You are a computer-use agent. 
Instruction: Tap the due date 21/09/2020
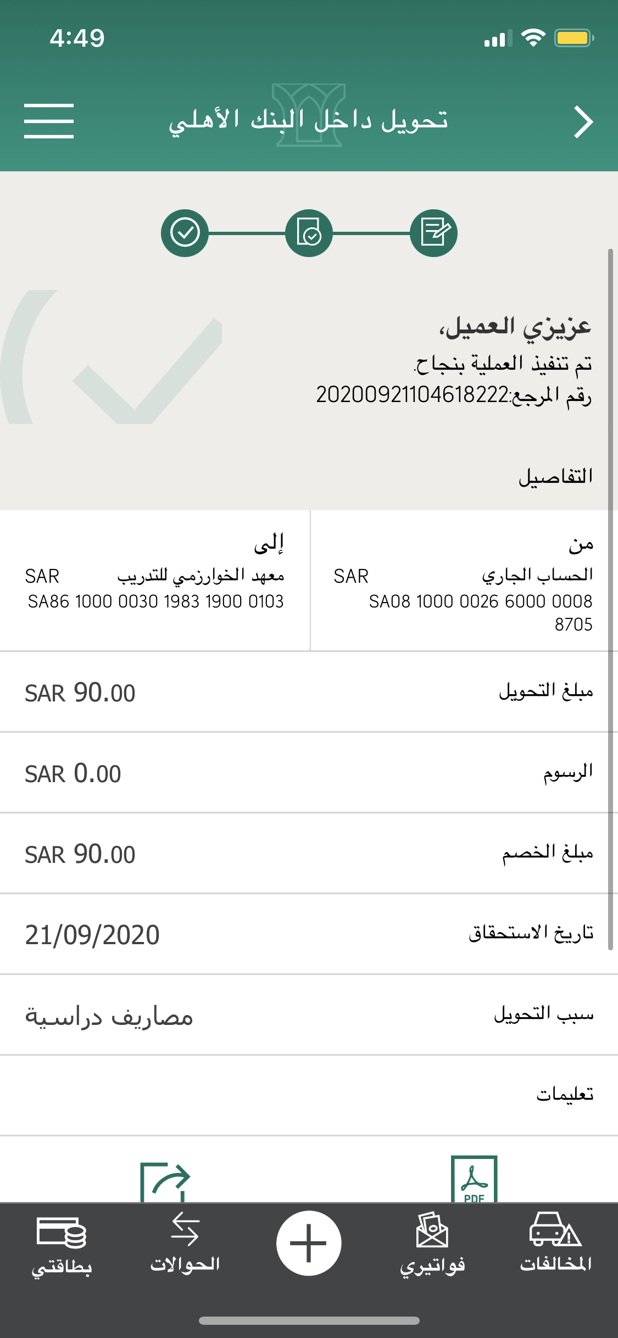(x=92, y=935)
